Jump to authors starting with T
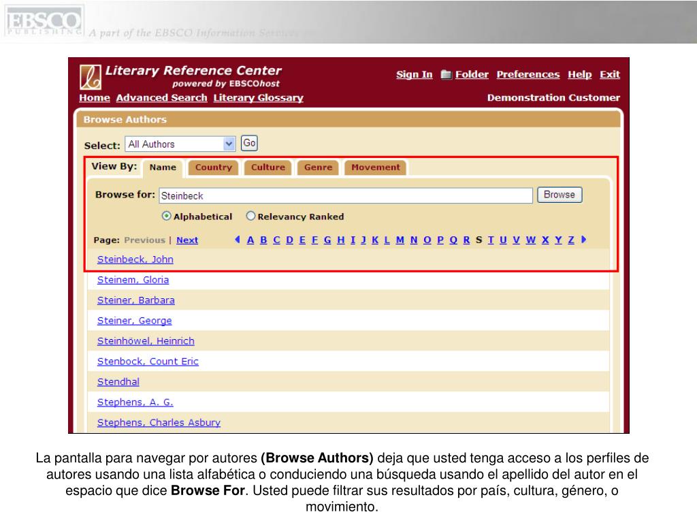The height and width of the screenshot is (523, 697). click(x=491, y=240)
